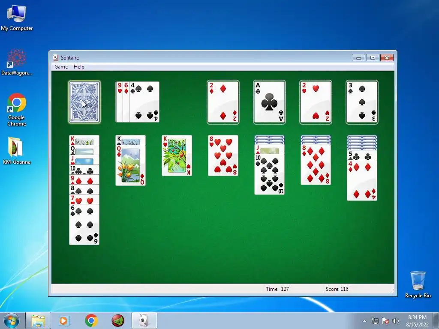Click the Time: 127 status entry
The image size is (439, 329).
[x=277, y=289]
